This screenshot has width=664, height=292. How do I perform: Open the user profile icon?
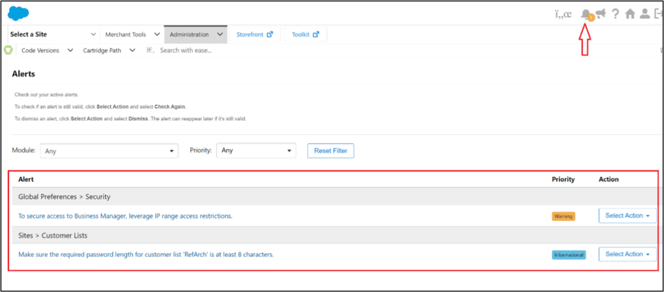(644, 14)
